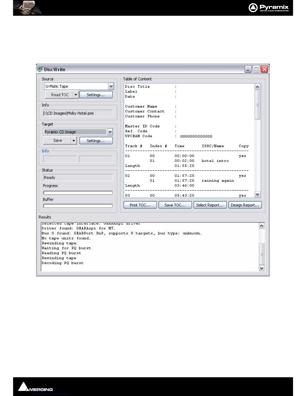This screenshot has height=396, width=306.
Task: Click the Results log scroll down arrow
Action: tap(261, 268)
